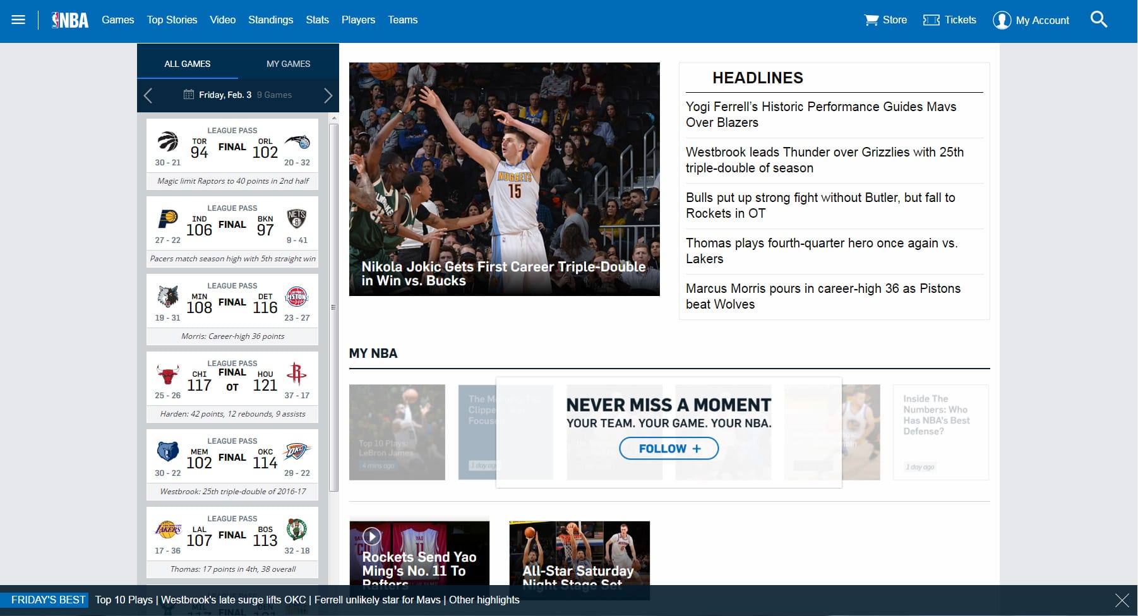1138x616 pixels.
Task: Click the Toronto Raptors logo
Action: click(x=168, y=141)
